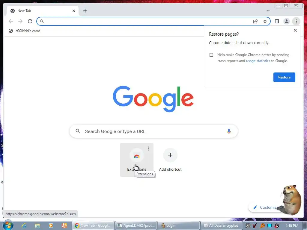Switch to the Agent.DMR@prot... taskbar window

point(136,226)
